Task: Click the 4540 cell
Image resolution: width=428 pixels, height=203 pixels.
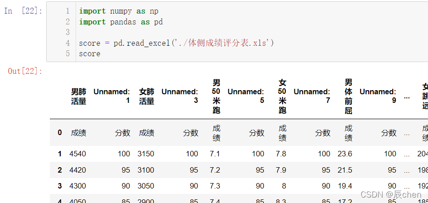Action: pos(78,154)
